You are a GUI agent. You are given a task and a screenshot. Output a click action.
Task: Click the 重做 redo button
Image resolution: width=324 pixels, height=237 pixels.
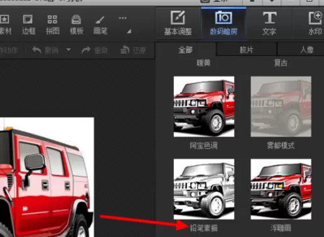click(x=95, y=50)
